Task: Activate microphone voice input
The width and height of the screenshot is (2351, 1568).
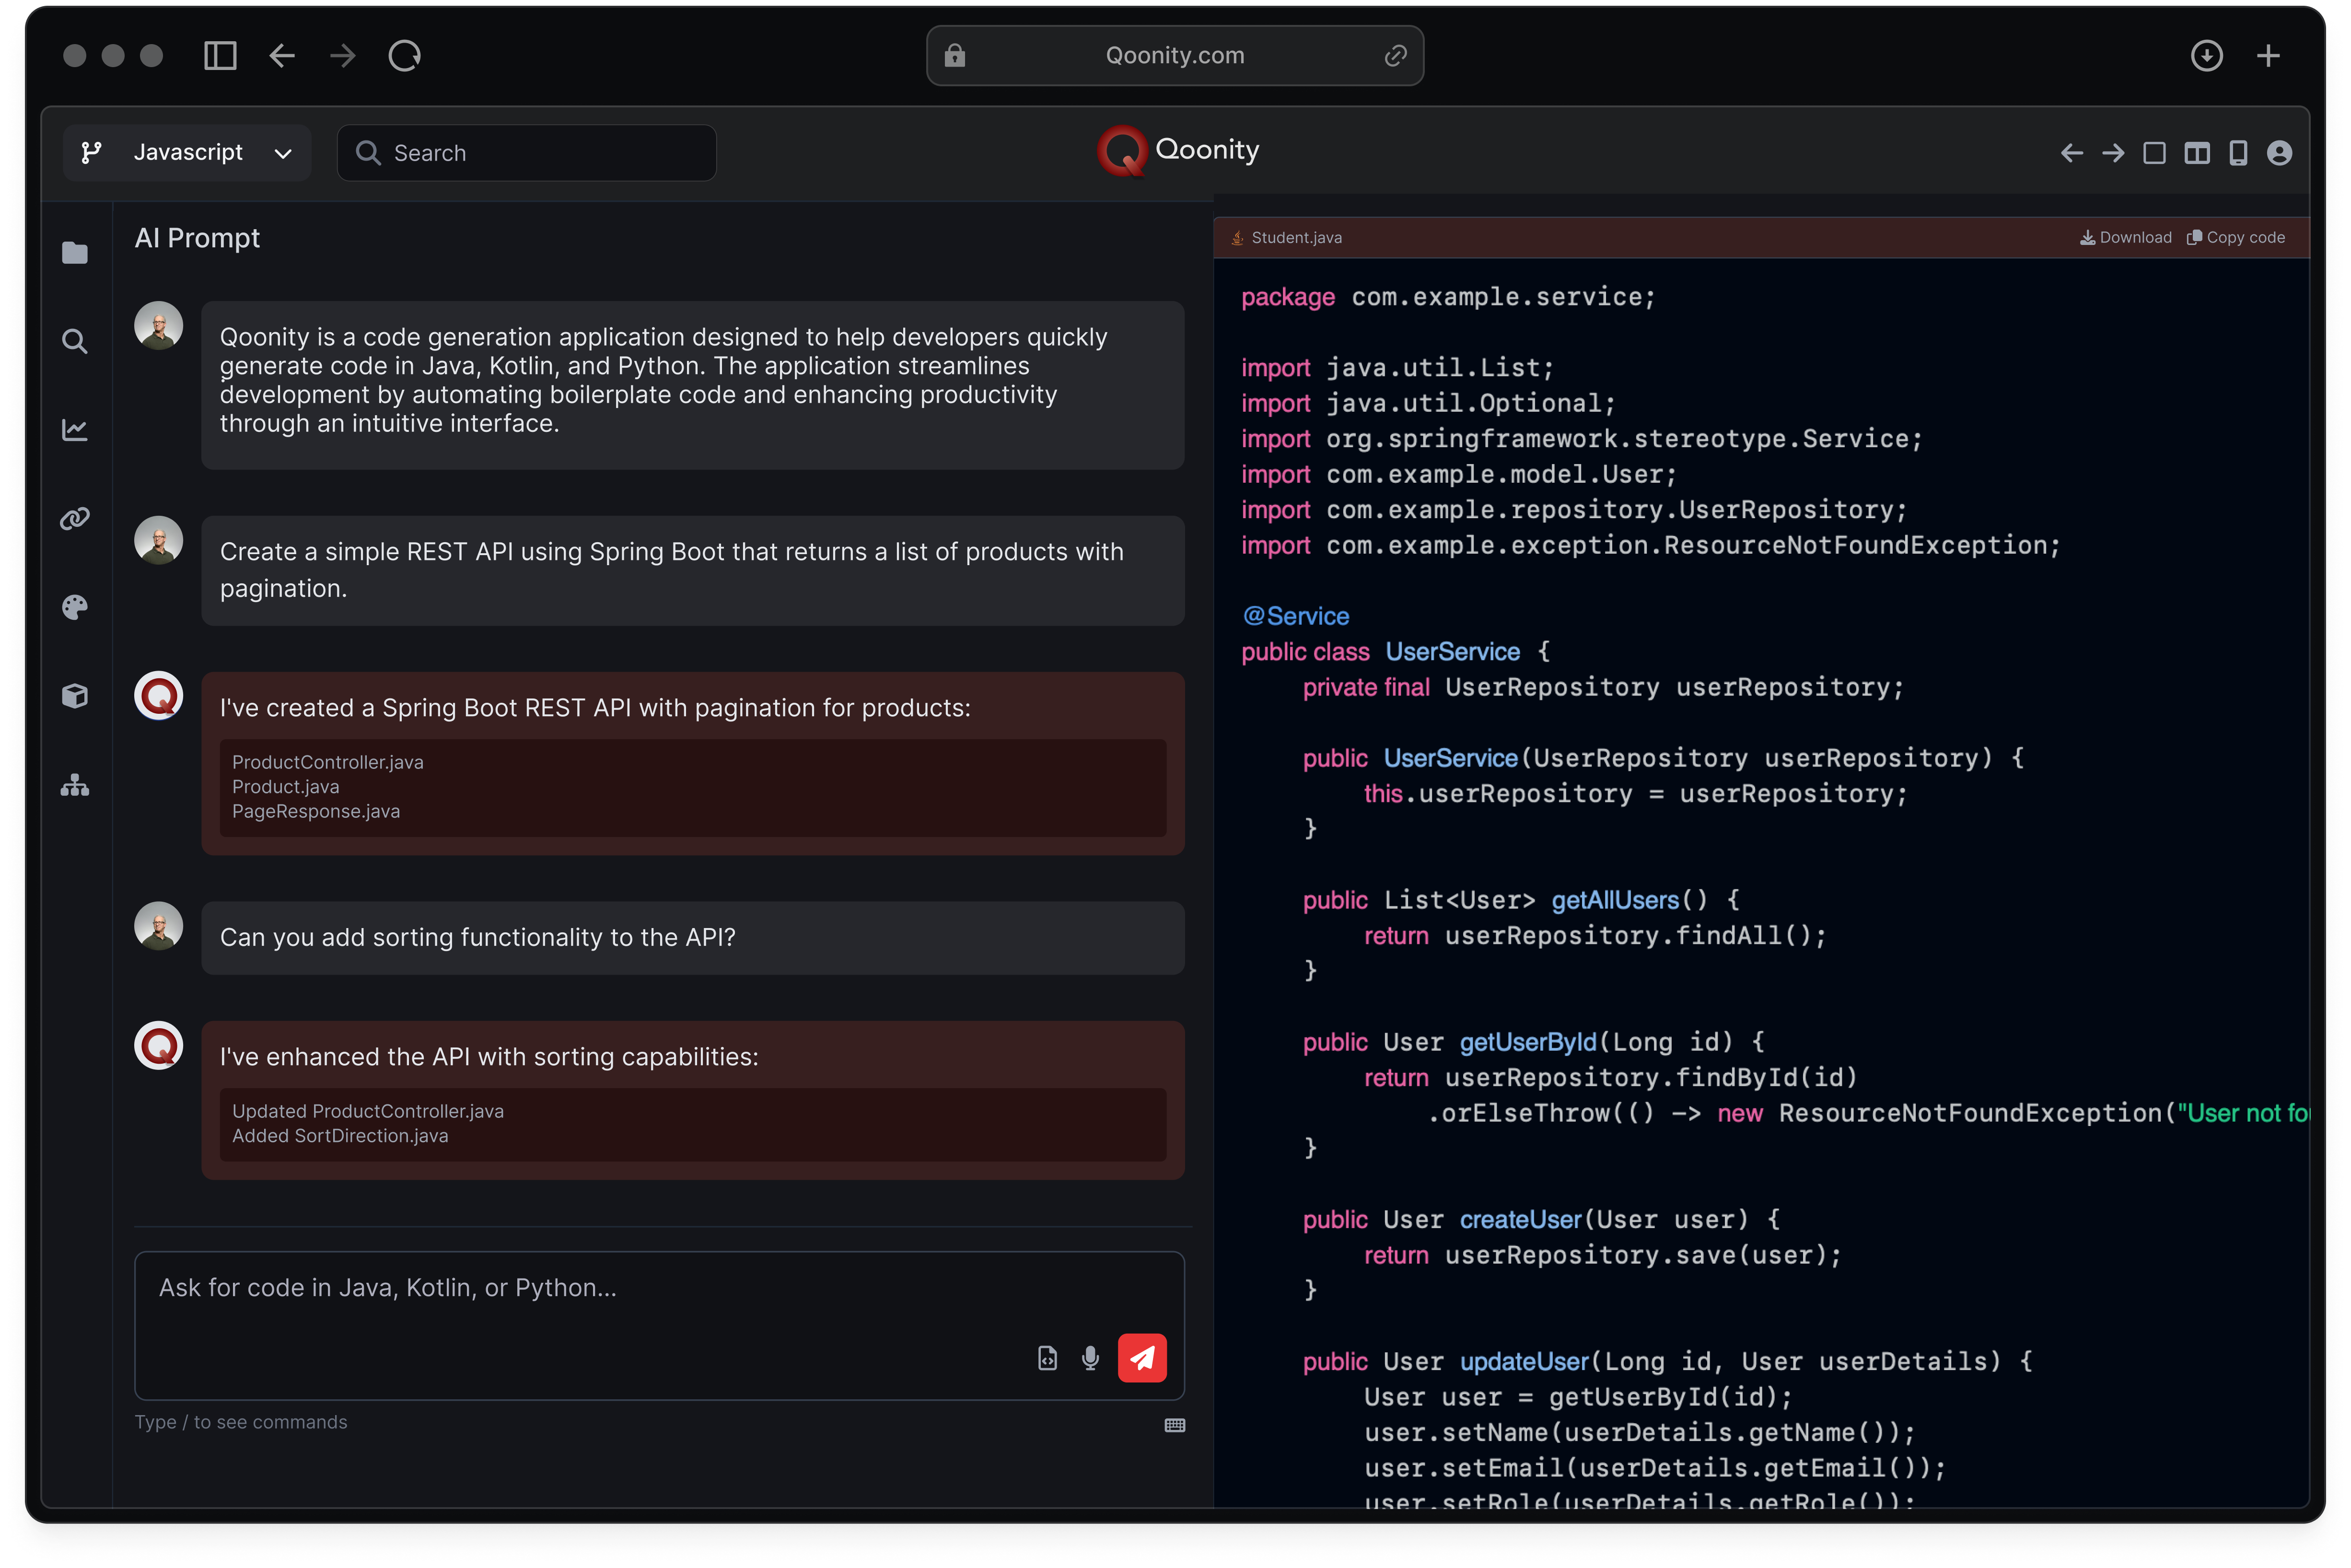Action: [1090, 1357]
